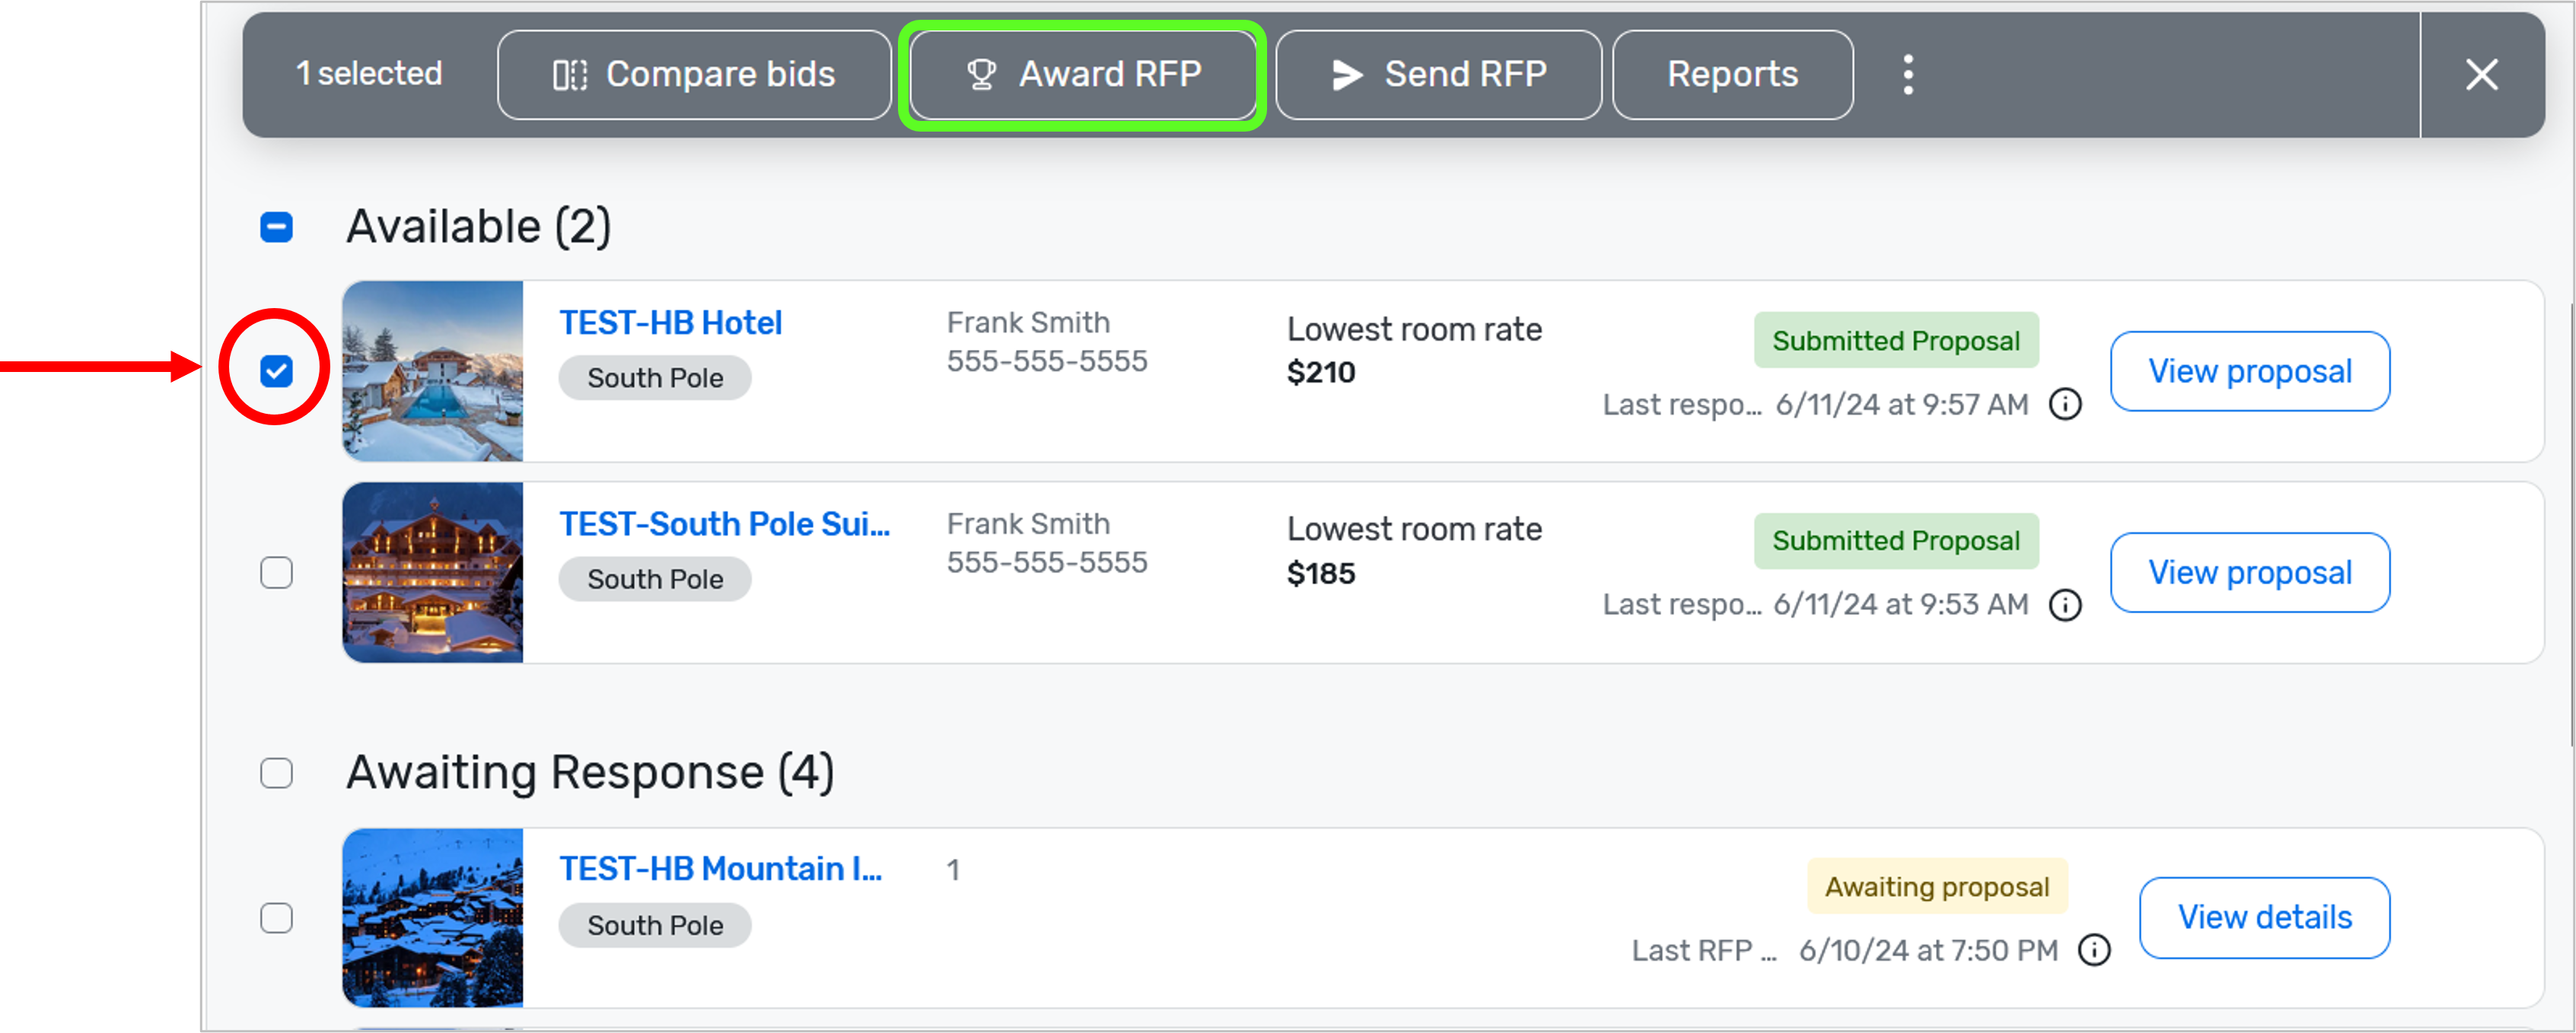Click info icon beside TEST-HB Hotel response time
Viewport: 2576px width, 1033px height.
point(2065,404)
